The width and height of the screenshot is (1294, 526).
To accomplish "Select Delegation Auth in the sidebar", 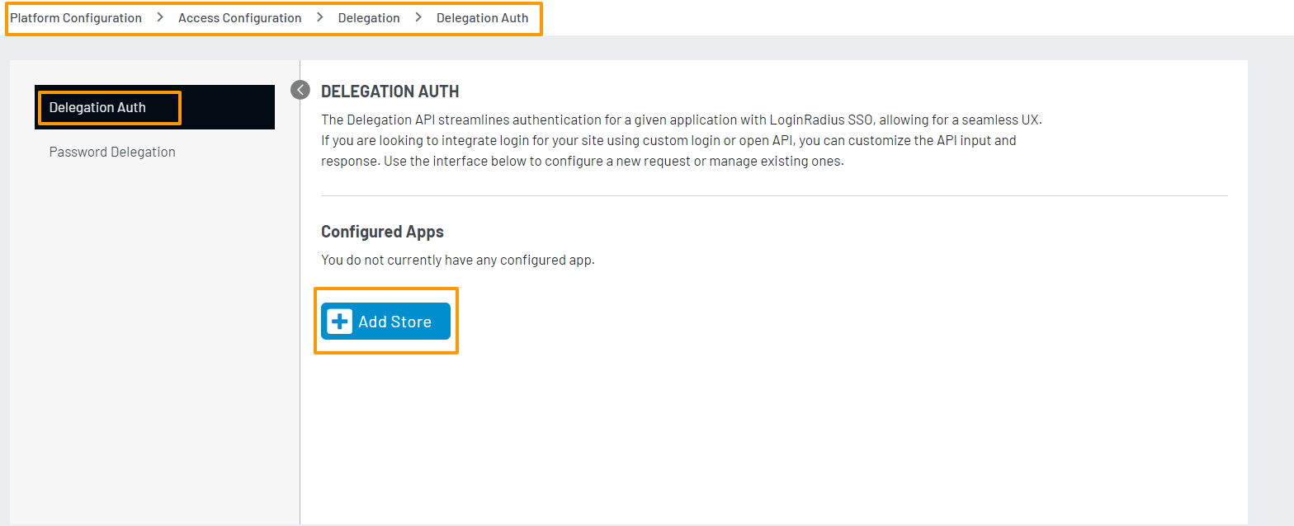I will (154, 107).
